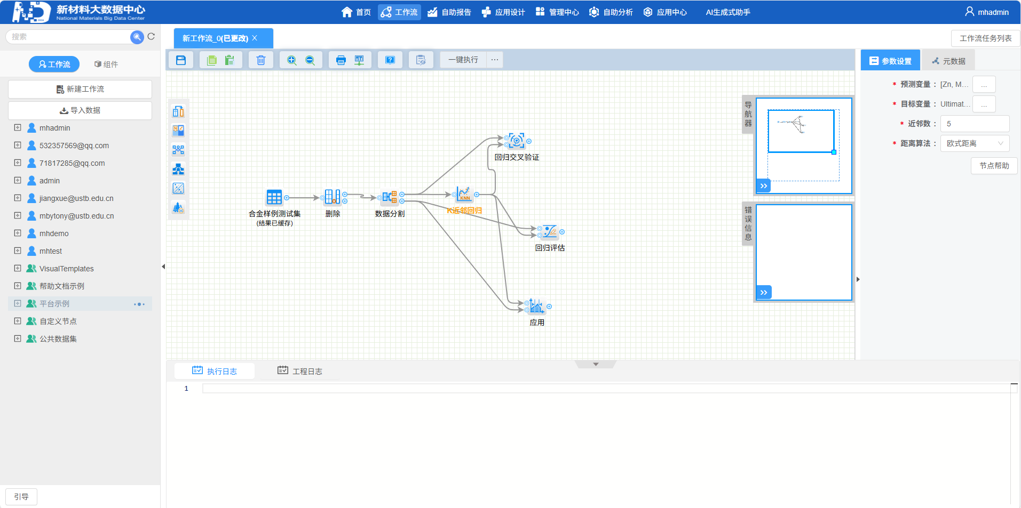Select the K近邻回归 KNN node
The width and height of the screenshot is (1021, 508).
pos(463,195)
